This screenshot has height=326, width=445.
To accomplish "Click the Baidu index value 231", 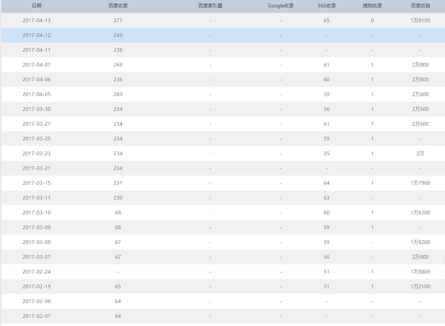I will 118,183.
